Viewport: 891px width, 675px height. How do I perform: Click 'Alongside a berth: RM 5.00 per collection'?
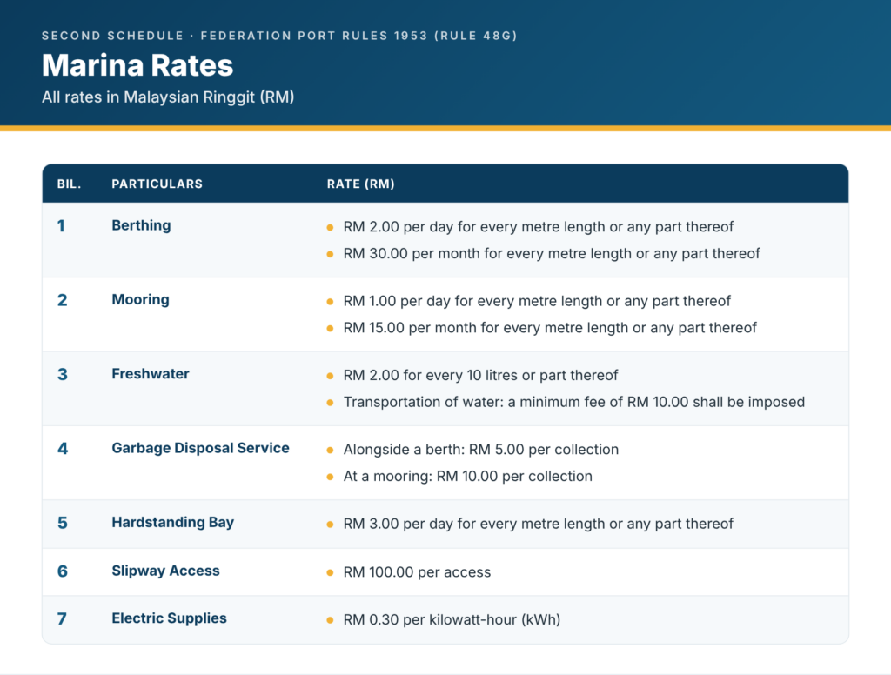480,450
